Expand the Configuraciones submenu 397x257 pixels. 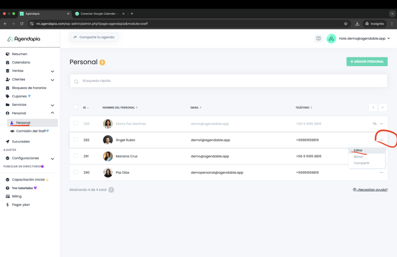tap(52, 159)
